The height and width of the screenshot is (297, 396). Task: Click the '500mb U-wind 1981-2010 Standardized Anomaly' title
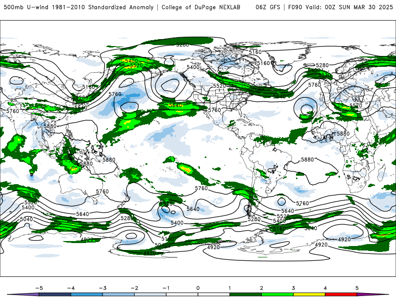(79, 7)
